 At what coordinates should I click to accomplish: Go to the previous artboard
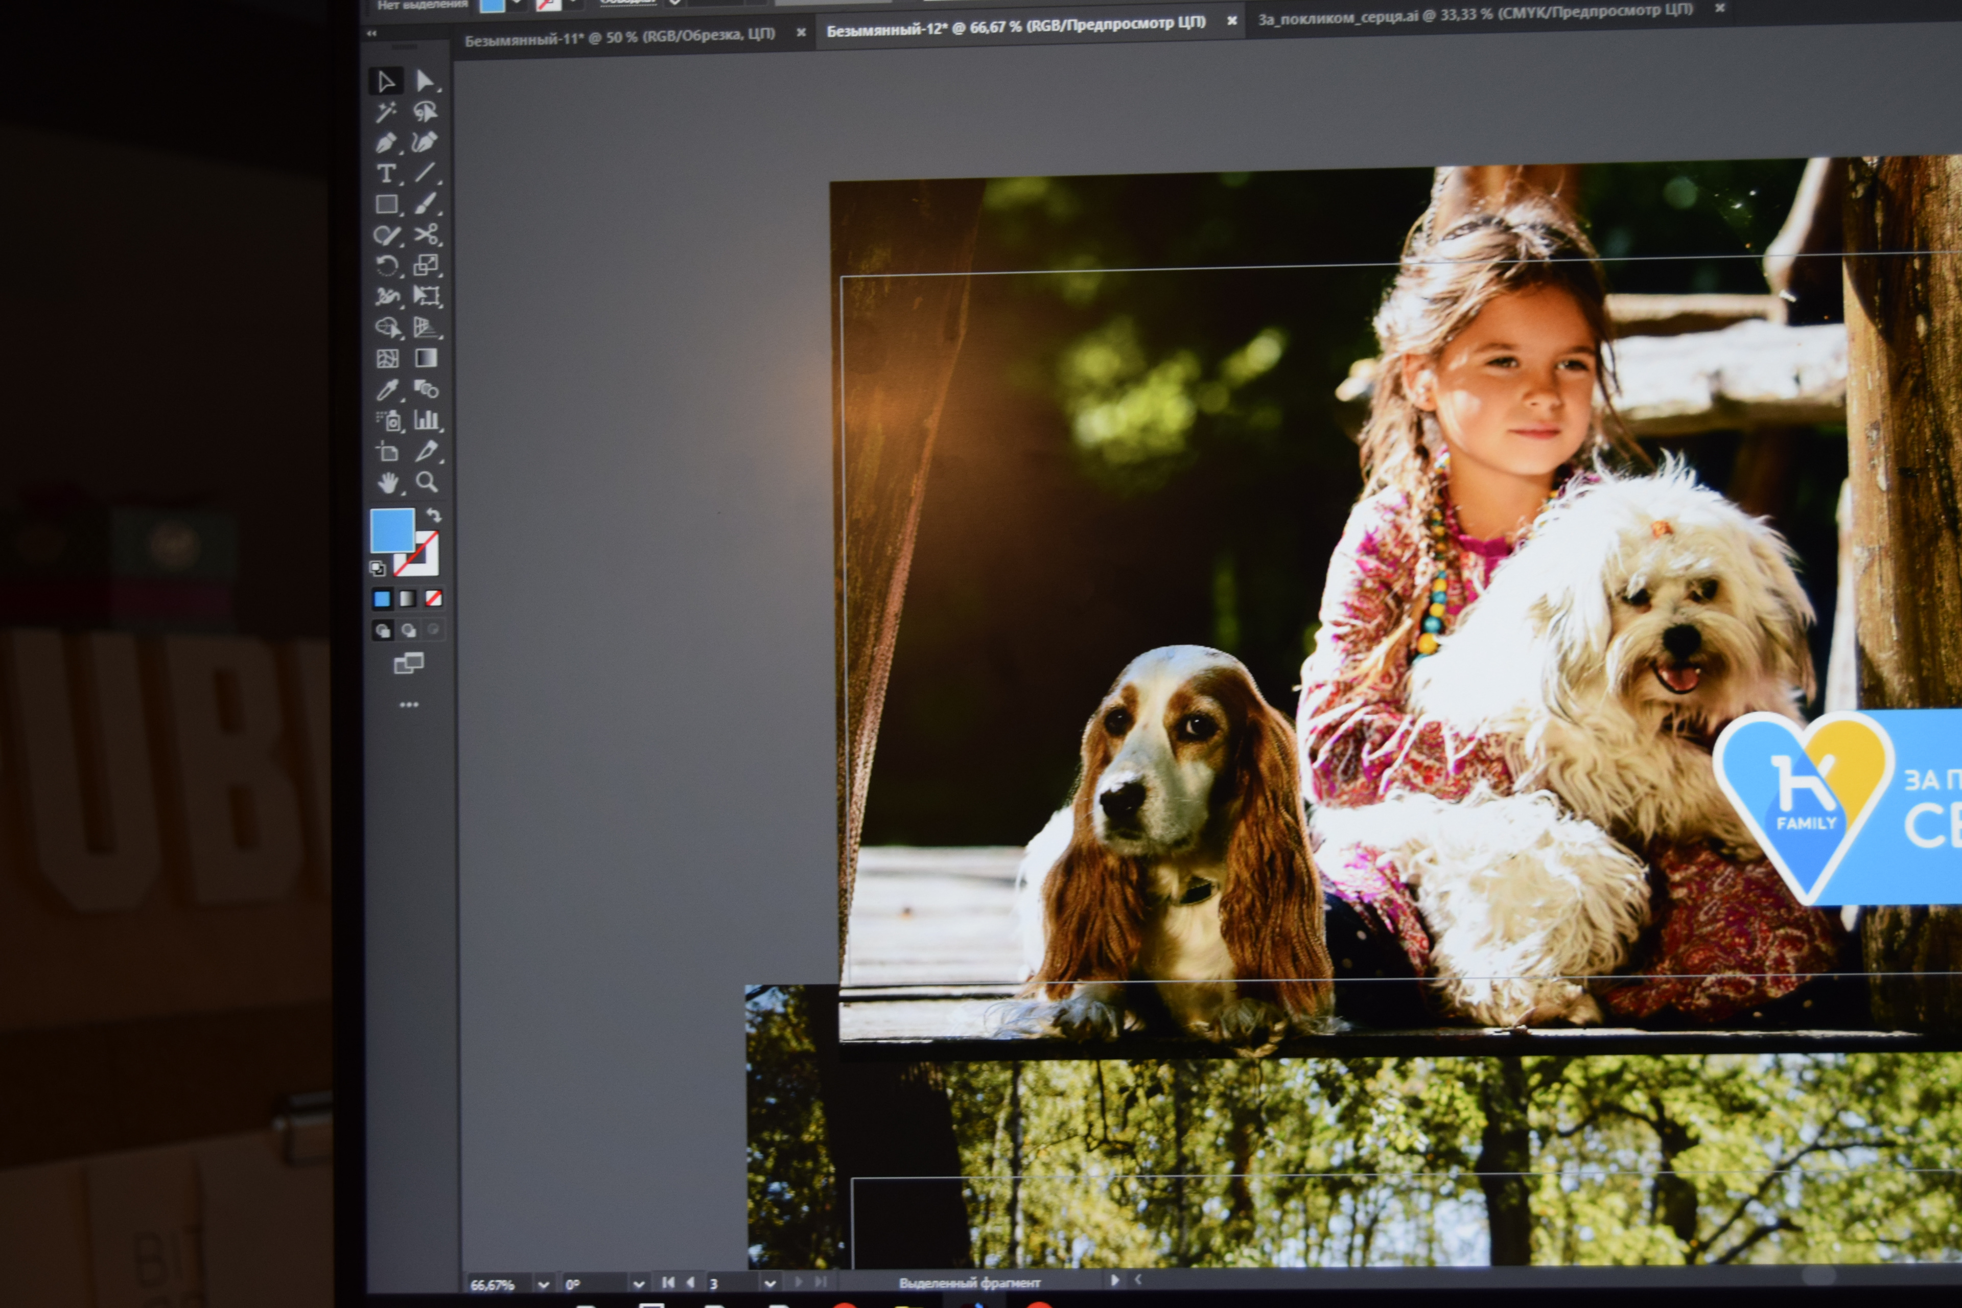[x=691, y=1282]
